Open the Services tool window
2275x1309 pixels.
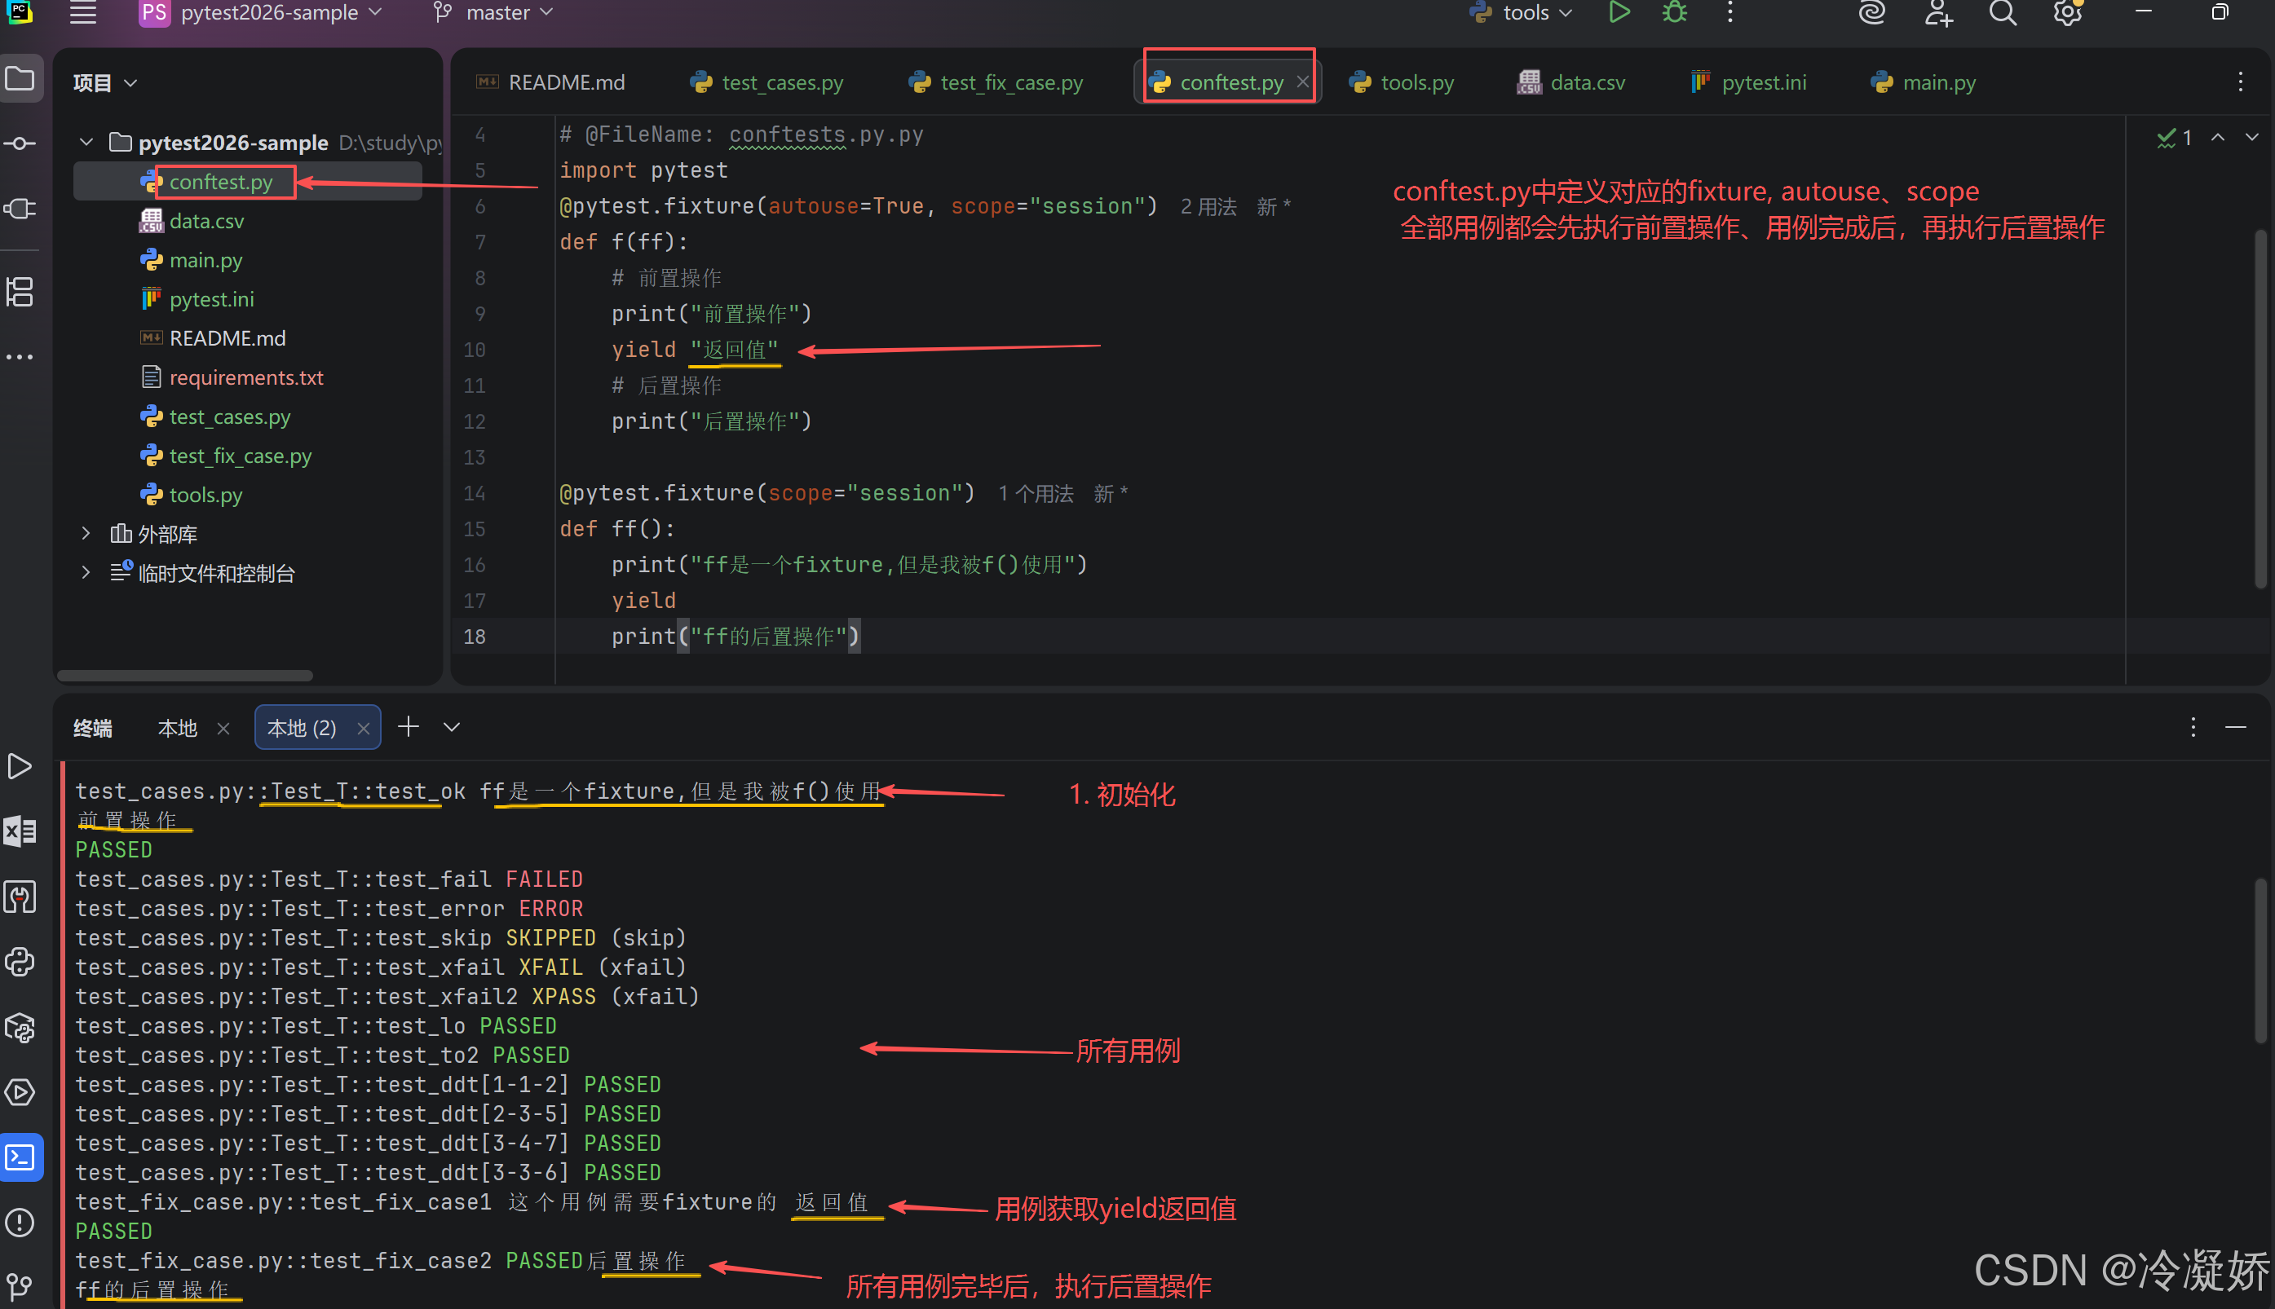(x=20, y=1092)
